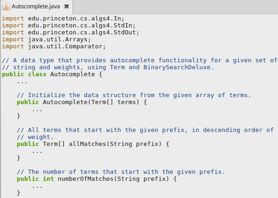Click the numberOfMatches method name
Screen dimensions: 278x198
pos(86,179)
